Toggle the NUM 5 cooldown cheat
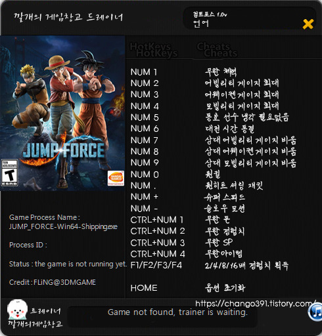322x336 pixels. point(247,117)
